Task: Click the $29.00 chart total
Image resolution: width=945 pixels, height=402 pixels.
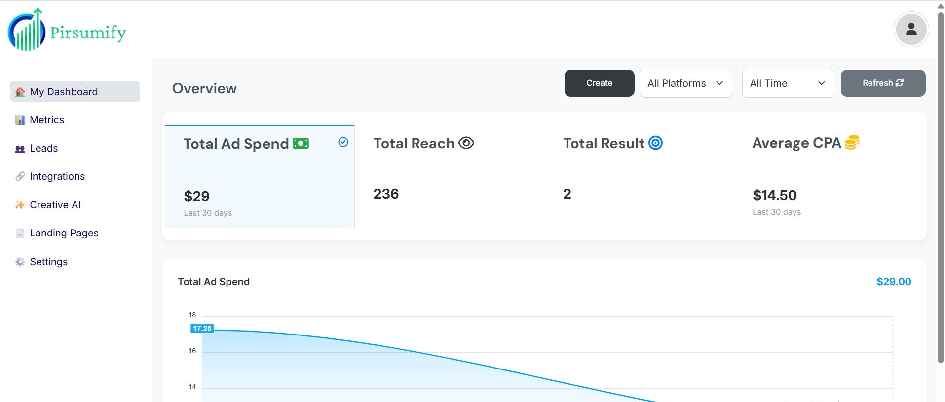Action: tap(894, 282)
